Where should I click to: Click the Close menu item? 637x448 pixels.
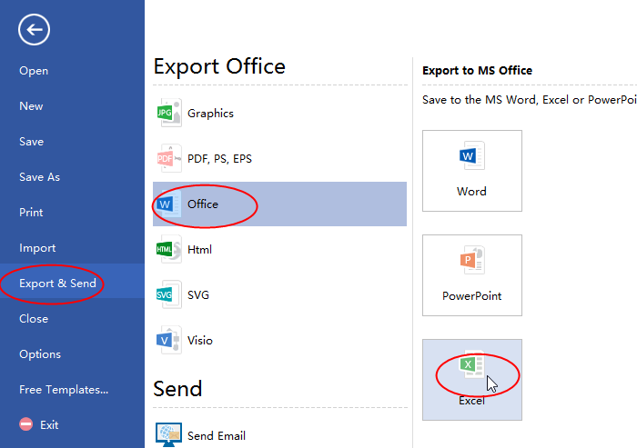click(x=34, y=319)
